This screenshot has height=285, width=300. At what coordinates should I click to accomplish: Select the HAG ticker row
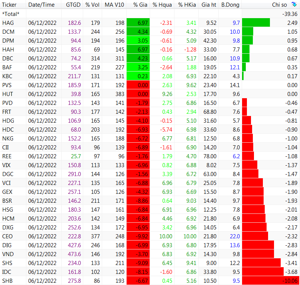[x=150, y=23]
